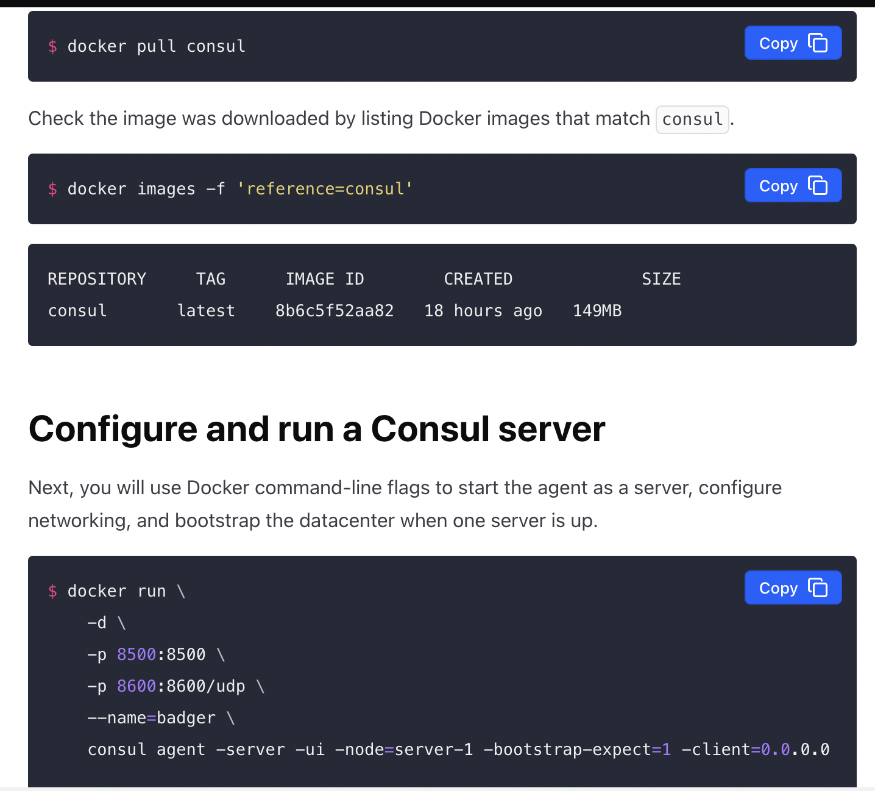Click the IMAGE ID column header

[x=325, y=279]
